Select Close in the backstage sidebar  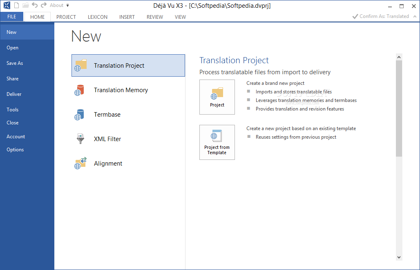(27, 123)
